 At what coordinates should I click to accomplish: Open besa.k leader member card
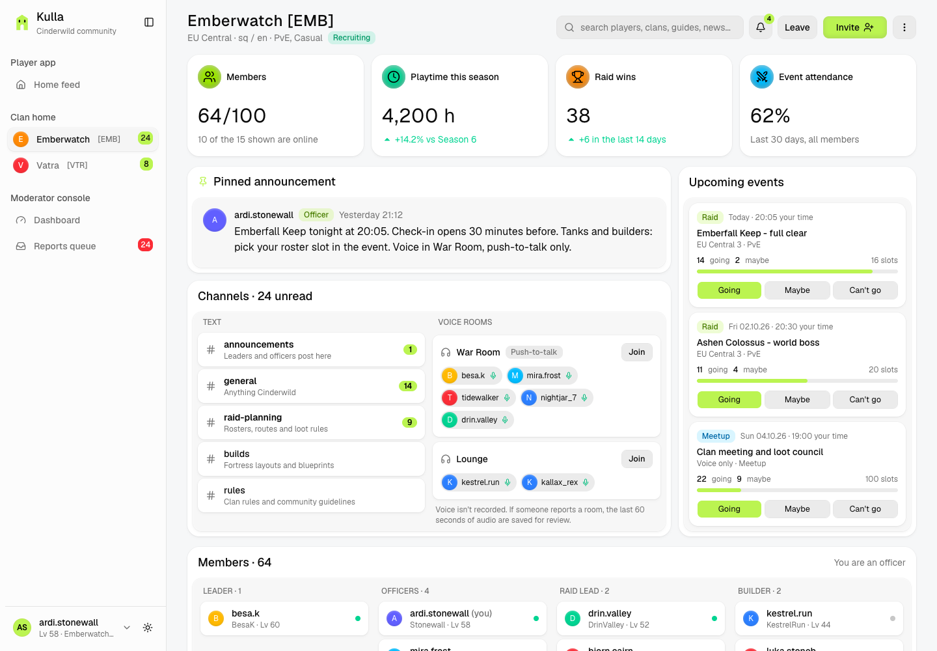[x=284, y=618]
